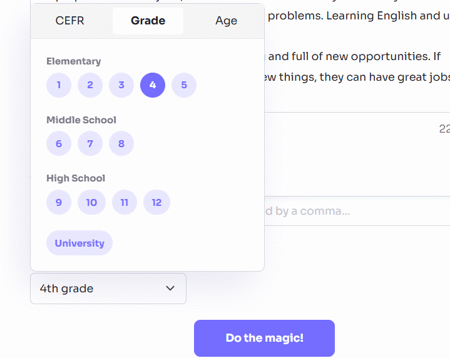Choose grade 5 level
Image resolution: width=450 pixels, height=358 pixels.
point(184,85)
